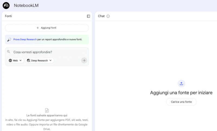
Task: Click the Deep Research chip icon
Action: click(x=28, y=61)
